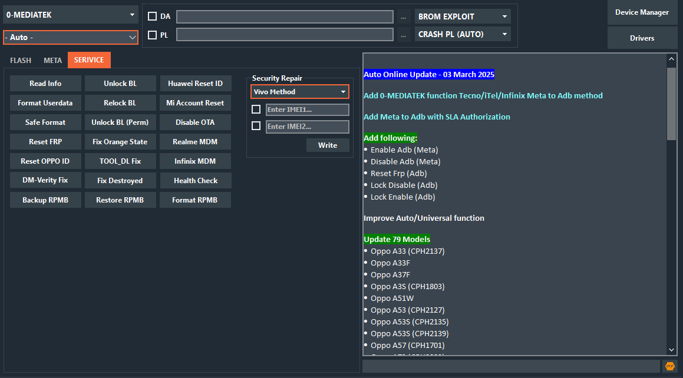Select the SERVICE tab

pyautogui.click(x=89, y=60)
